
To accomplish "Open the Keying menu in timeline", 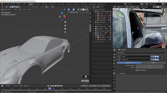I will click(x=16, y=86).
